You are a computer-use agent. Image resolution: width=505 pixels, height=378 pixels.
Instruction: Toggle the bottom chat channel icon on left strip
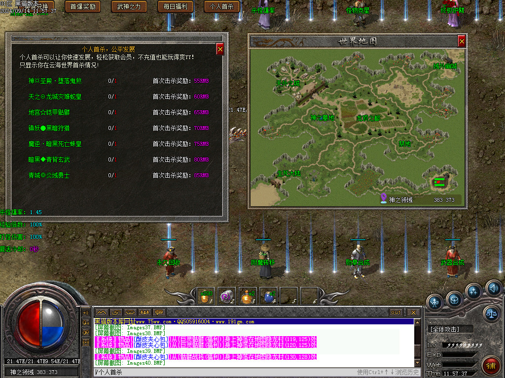pos(86,343)
